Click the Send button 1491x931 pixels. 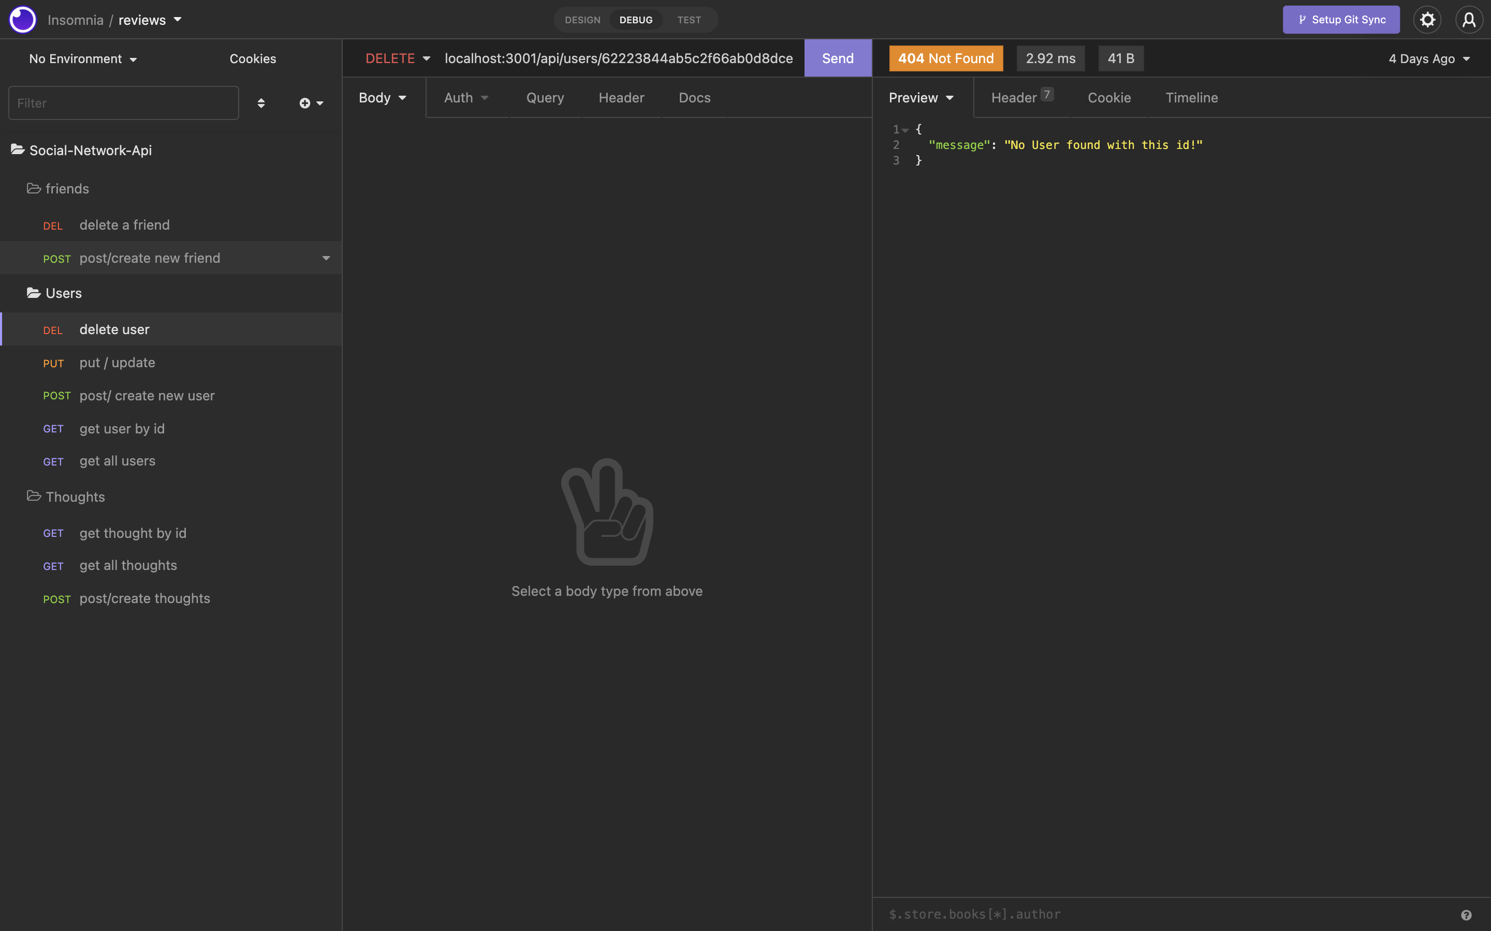tap(837, 58)
